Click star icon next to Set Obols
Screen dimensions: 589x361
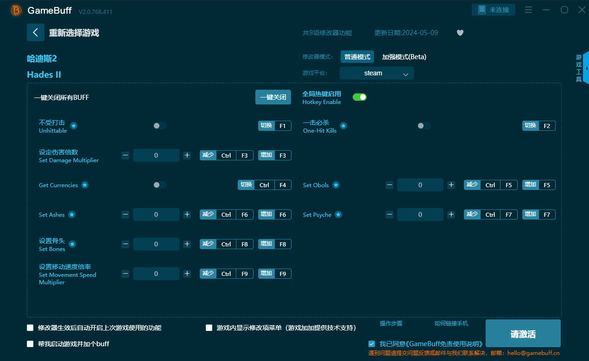pos(336,185)
